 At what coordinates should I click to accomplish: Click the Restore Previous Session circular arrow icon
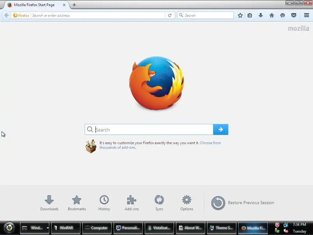[218, 203]
